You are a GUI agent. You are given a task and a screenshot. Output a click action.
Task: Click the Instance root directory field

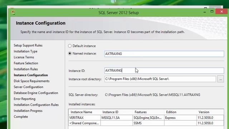pyautogui.click(x=160, y=79)
